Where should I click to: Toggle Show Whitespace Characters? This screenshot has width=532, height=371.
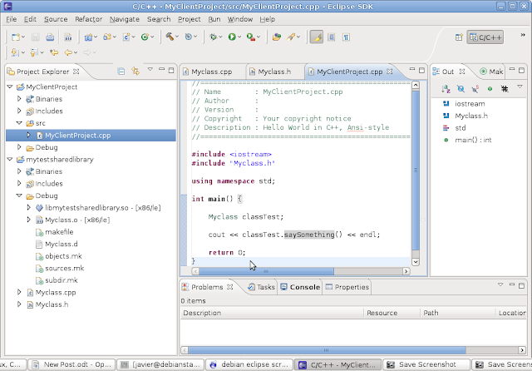tap(346, 37)
